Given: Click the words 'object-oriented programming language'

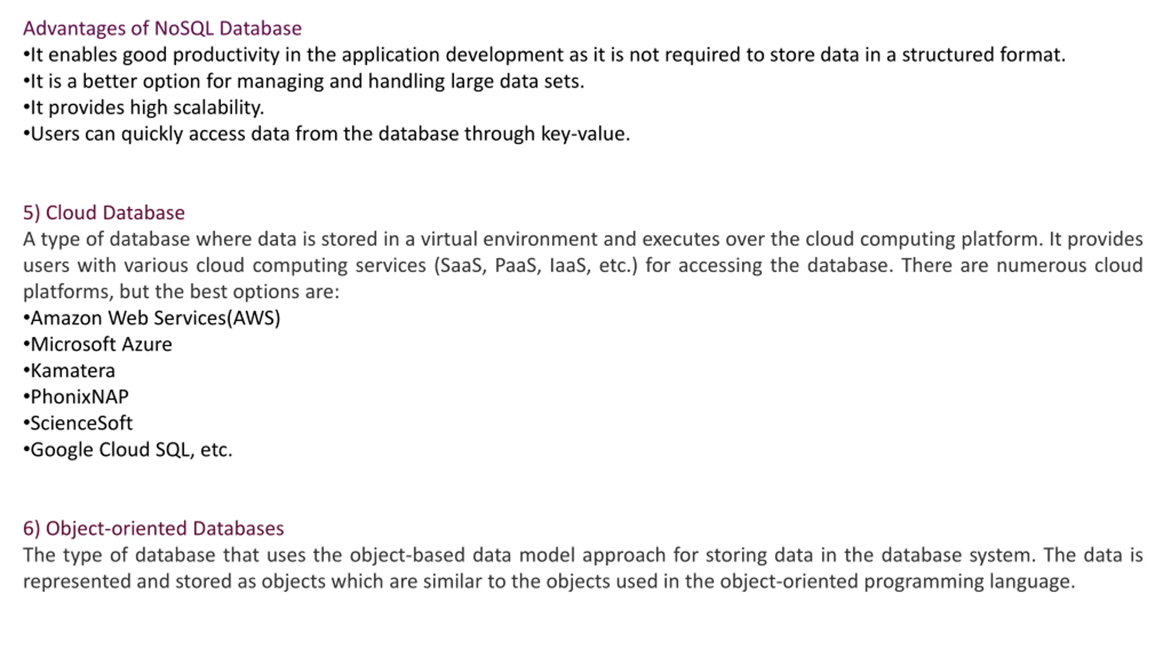Looking at the screenshot, I should 897,582.
